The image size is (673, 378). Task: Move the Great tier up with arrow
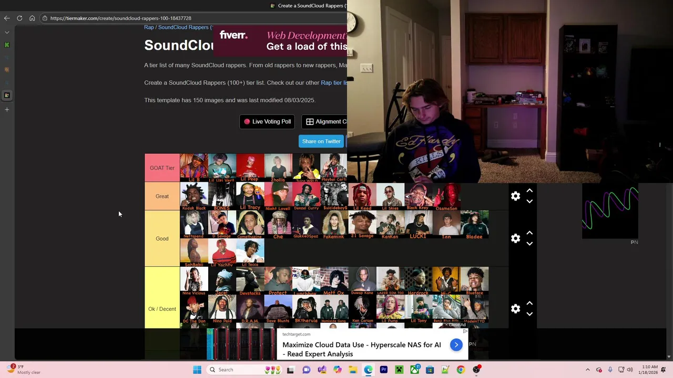[x=529, y=191]
